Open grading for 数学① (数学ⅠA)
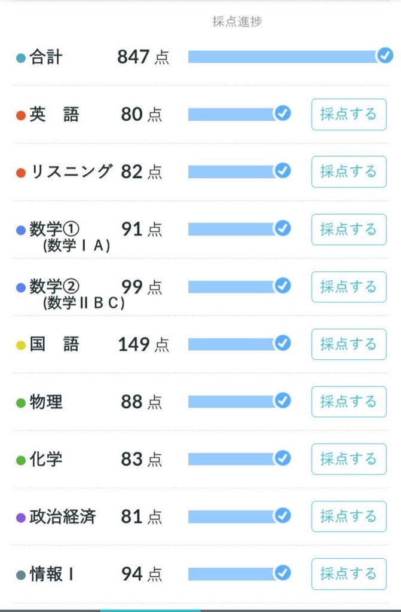This screenshot has height=612, width=401. tap(348, 229)
